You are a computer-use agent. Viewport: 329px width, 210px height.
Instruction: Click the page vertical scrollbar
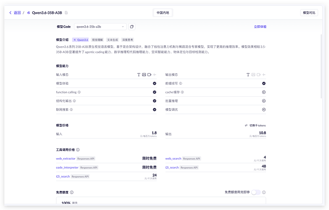[321, 66]
